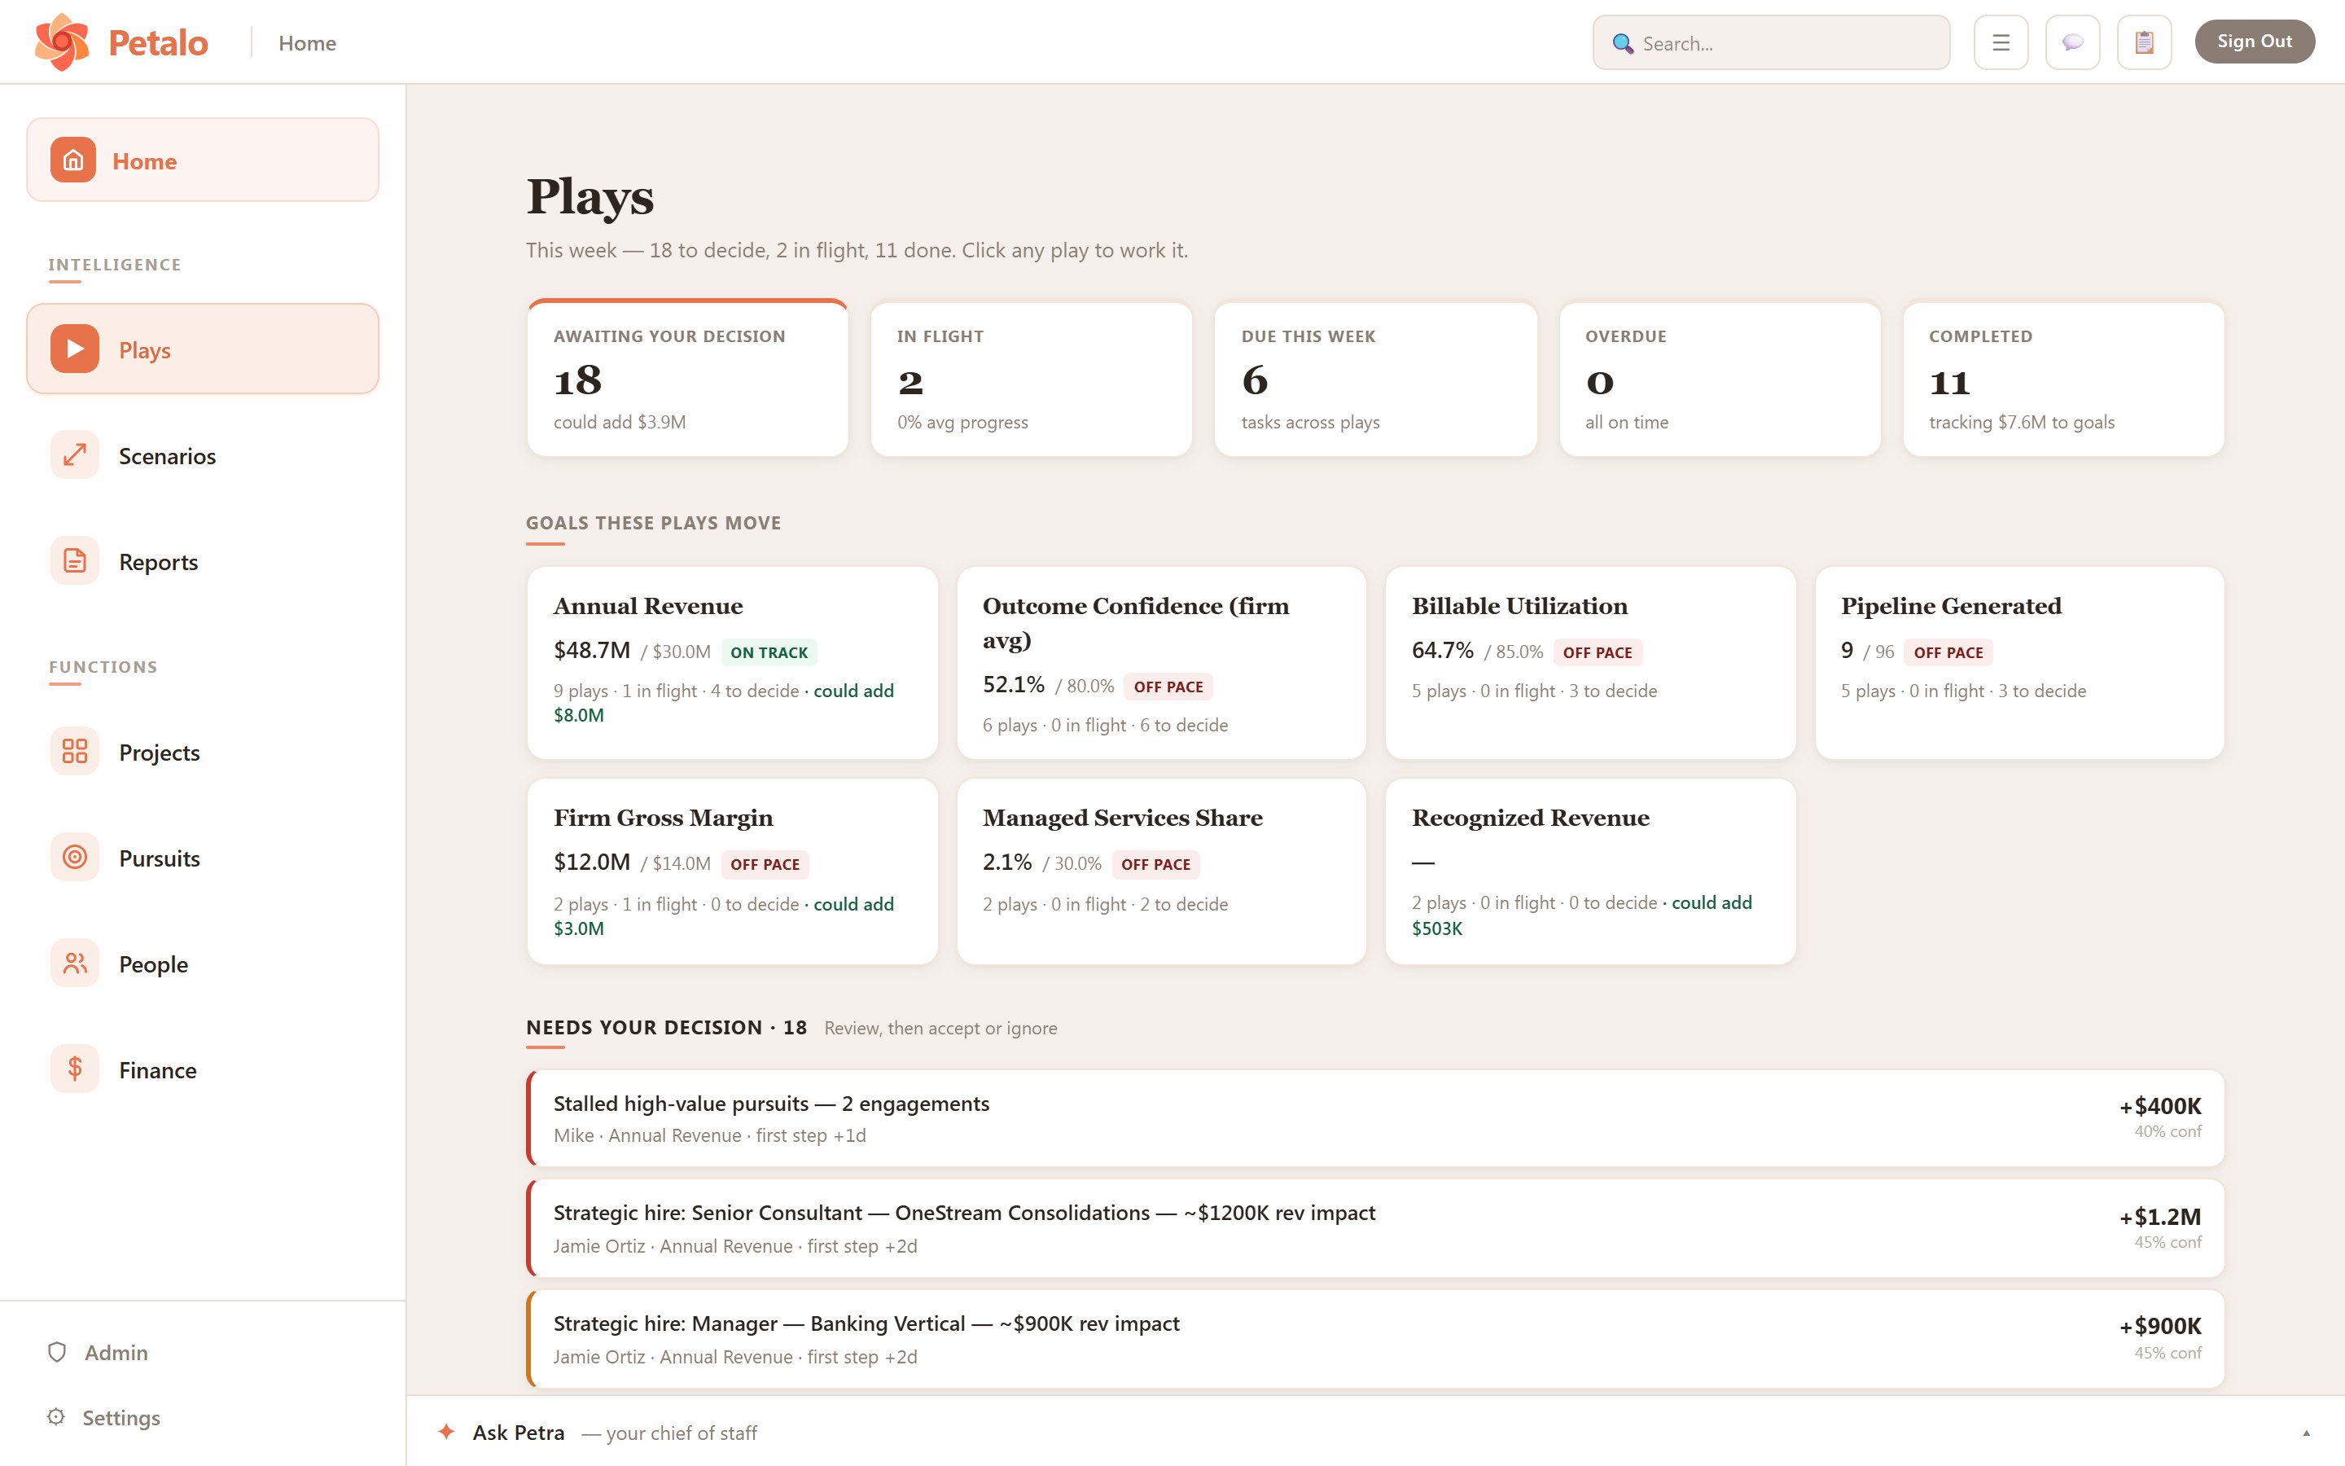Click the Projects grid icon
Viewport: 2345px width, 1466px height.
coord(75,752)
